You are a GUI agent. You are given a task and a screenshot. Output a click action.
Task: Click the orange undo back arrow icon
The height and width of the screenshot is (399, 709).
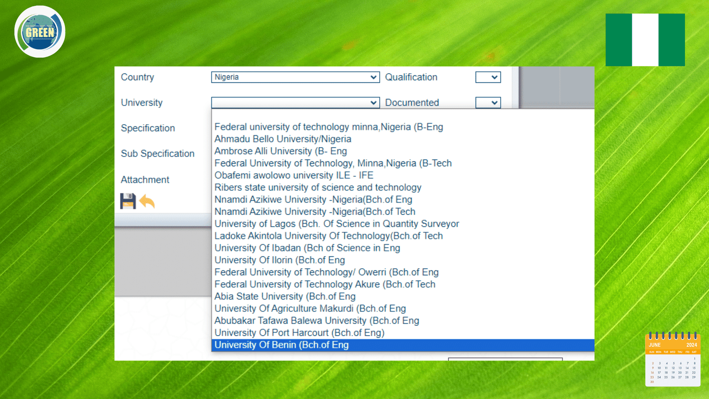[x=147, y=201]
